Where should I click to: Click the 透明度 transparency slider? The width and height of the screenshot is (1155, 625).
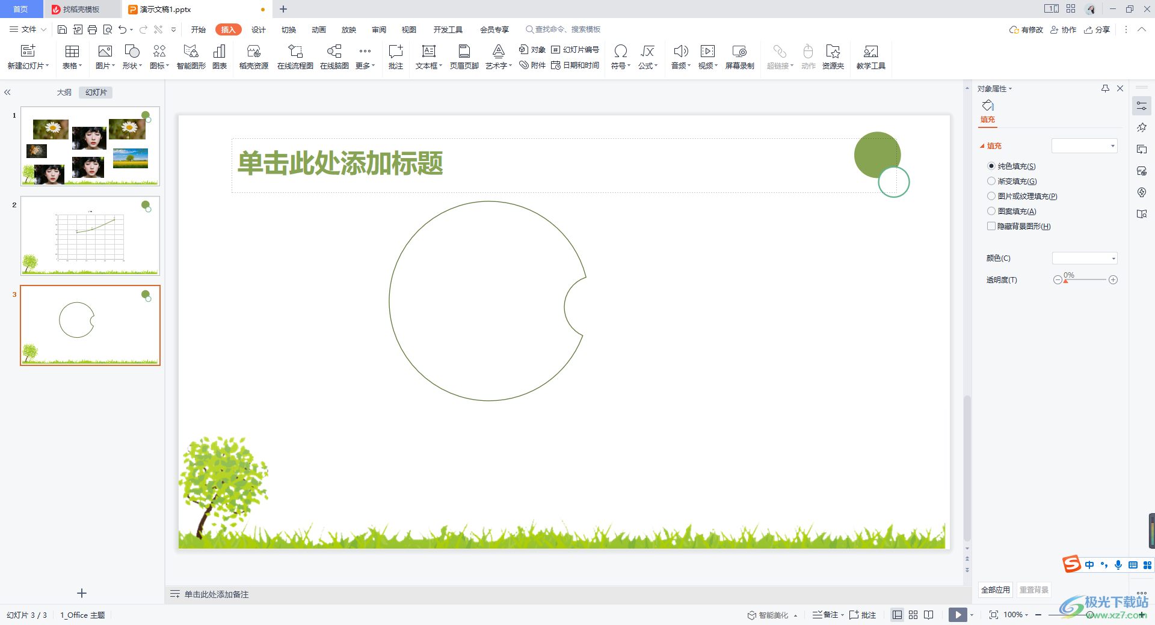(1086, 279)
